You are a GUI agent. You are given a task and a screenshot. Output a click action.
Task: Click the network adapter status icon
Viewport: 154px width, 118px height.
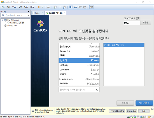[x=135, y=117]
